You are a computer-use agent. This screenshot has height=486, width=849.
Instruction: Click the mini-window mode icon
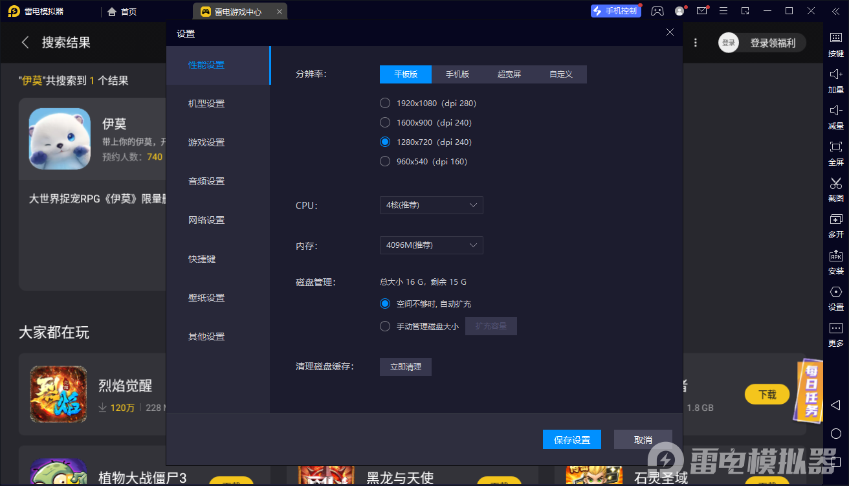745,11
